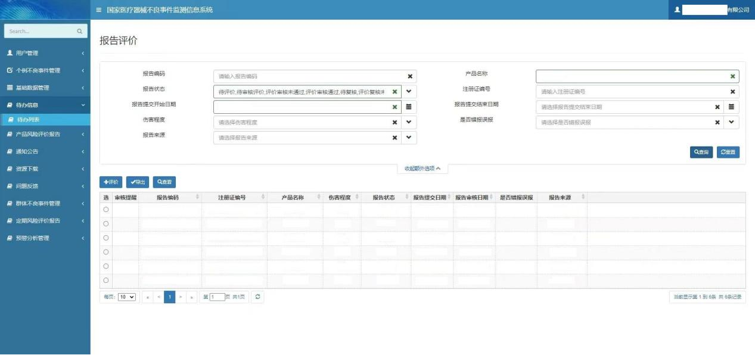Select the last row radio button

pos(106,280)
